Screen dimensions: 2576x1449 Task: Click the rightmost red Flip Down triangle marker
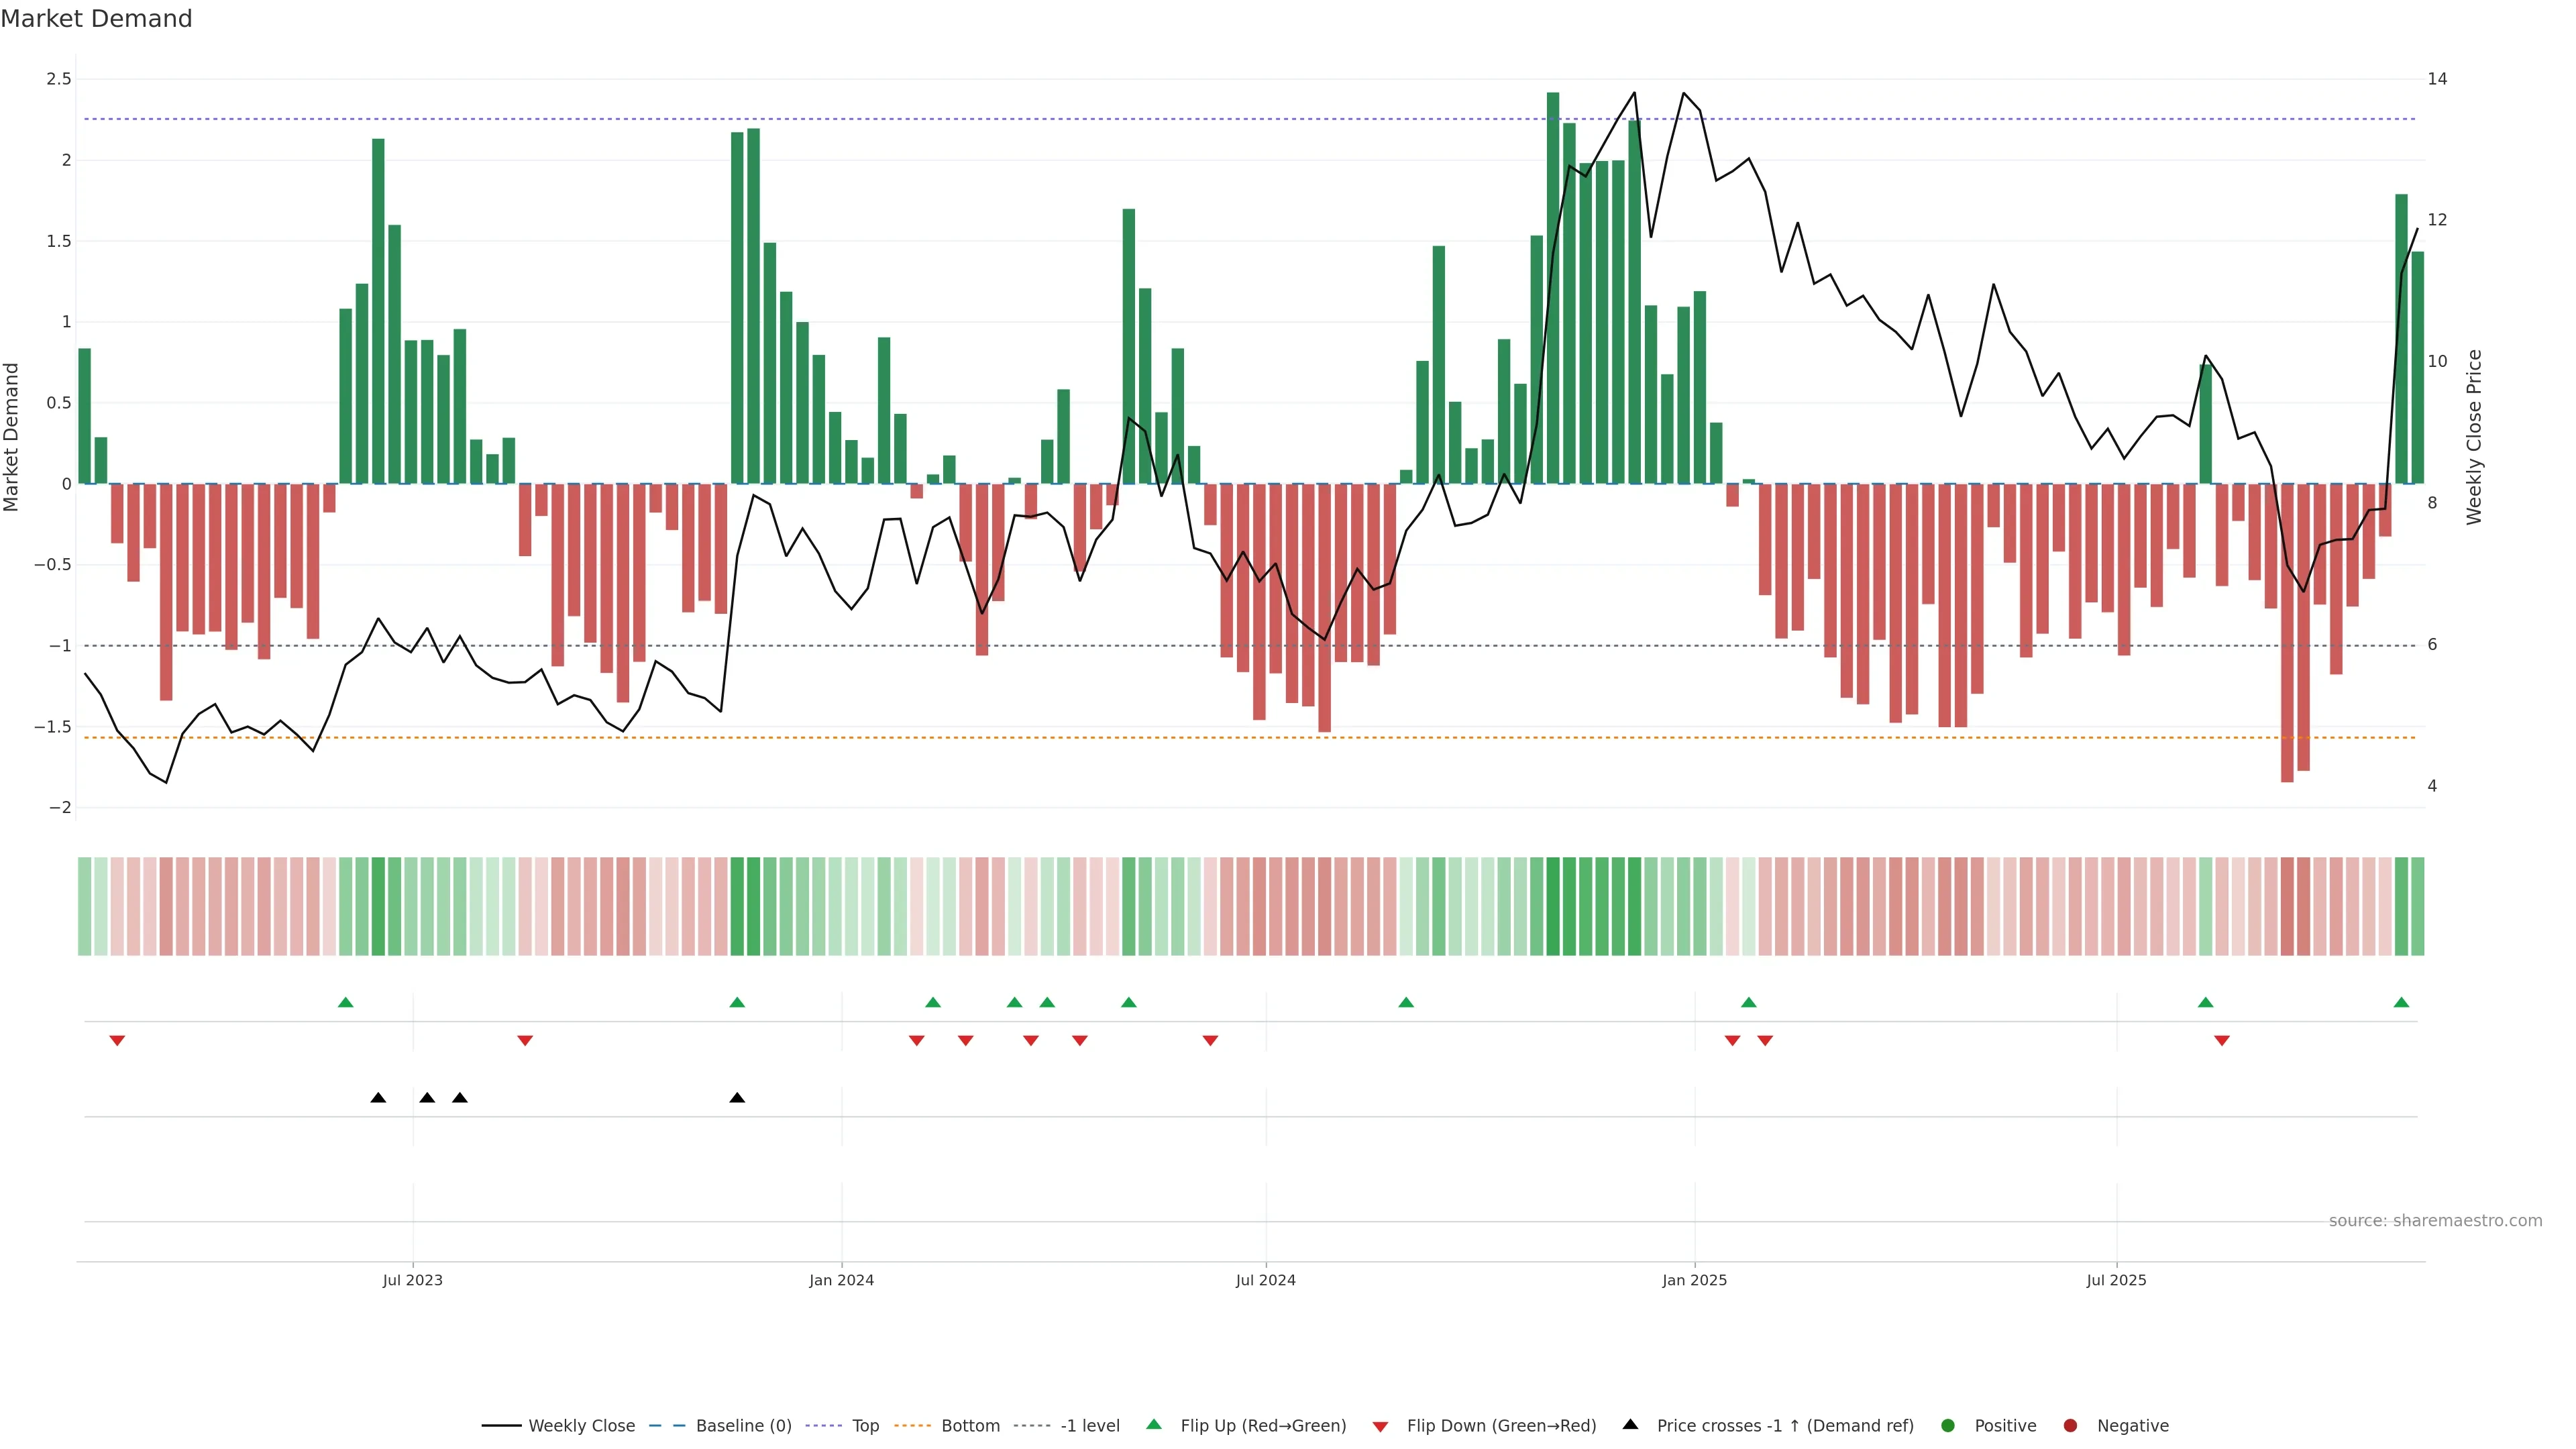click(2221, 1041)
